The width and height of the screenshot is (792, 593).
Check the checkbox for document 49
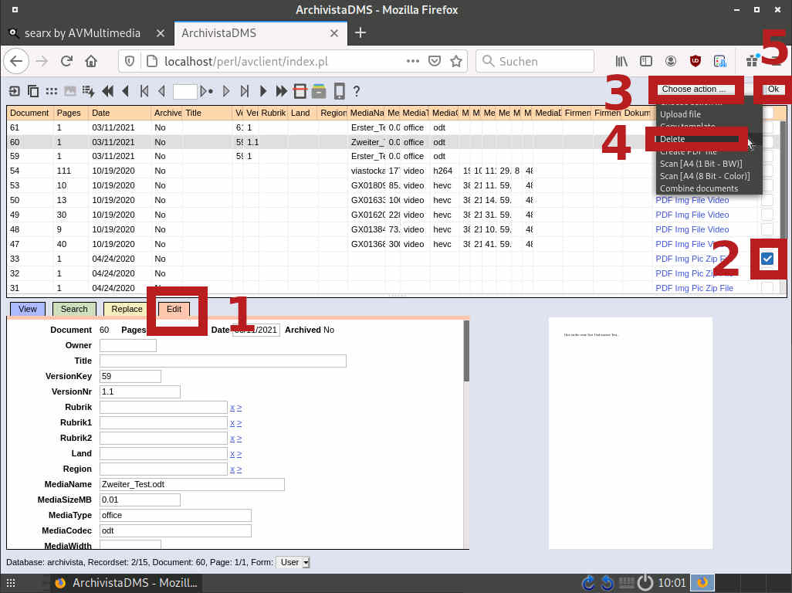tap(767, 215)
